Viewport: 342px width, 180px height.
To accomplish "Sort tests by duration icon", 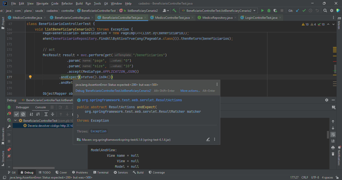I will [x=38, y=114].
